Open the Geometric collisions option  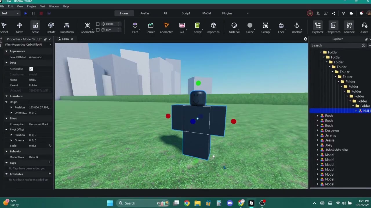(x=88, y=28)
